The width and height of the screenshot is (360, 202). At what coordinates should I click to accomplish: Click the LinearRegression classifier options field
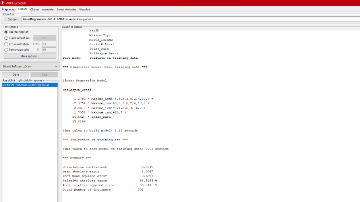click(191, 19)
